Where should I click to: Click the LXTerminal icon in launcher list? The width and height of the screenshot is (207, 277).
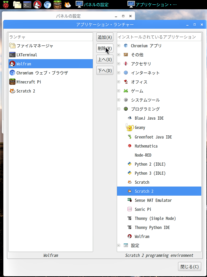click(12, 55)
